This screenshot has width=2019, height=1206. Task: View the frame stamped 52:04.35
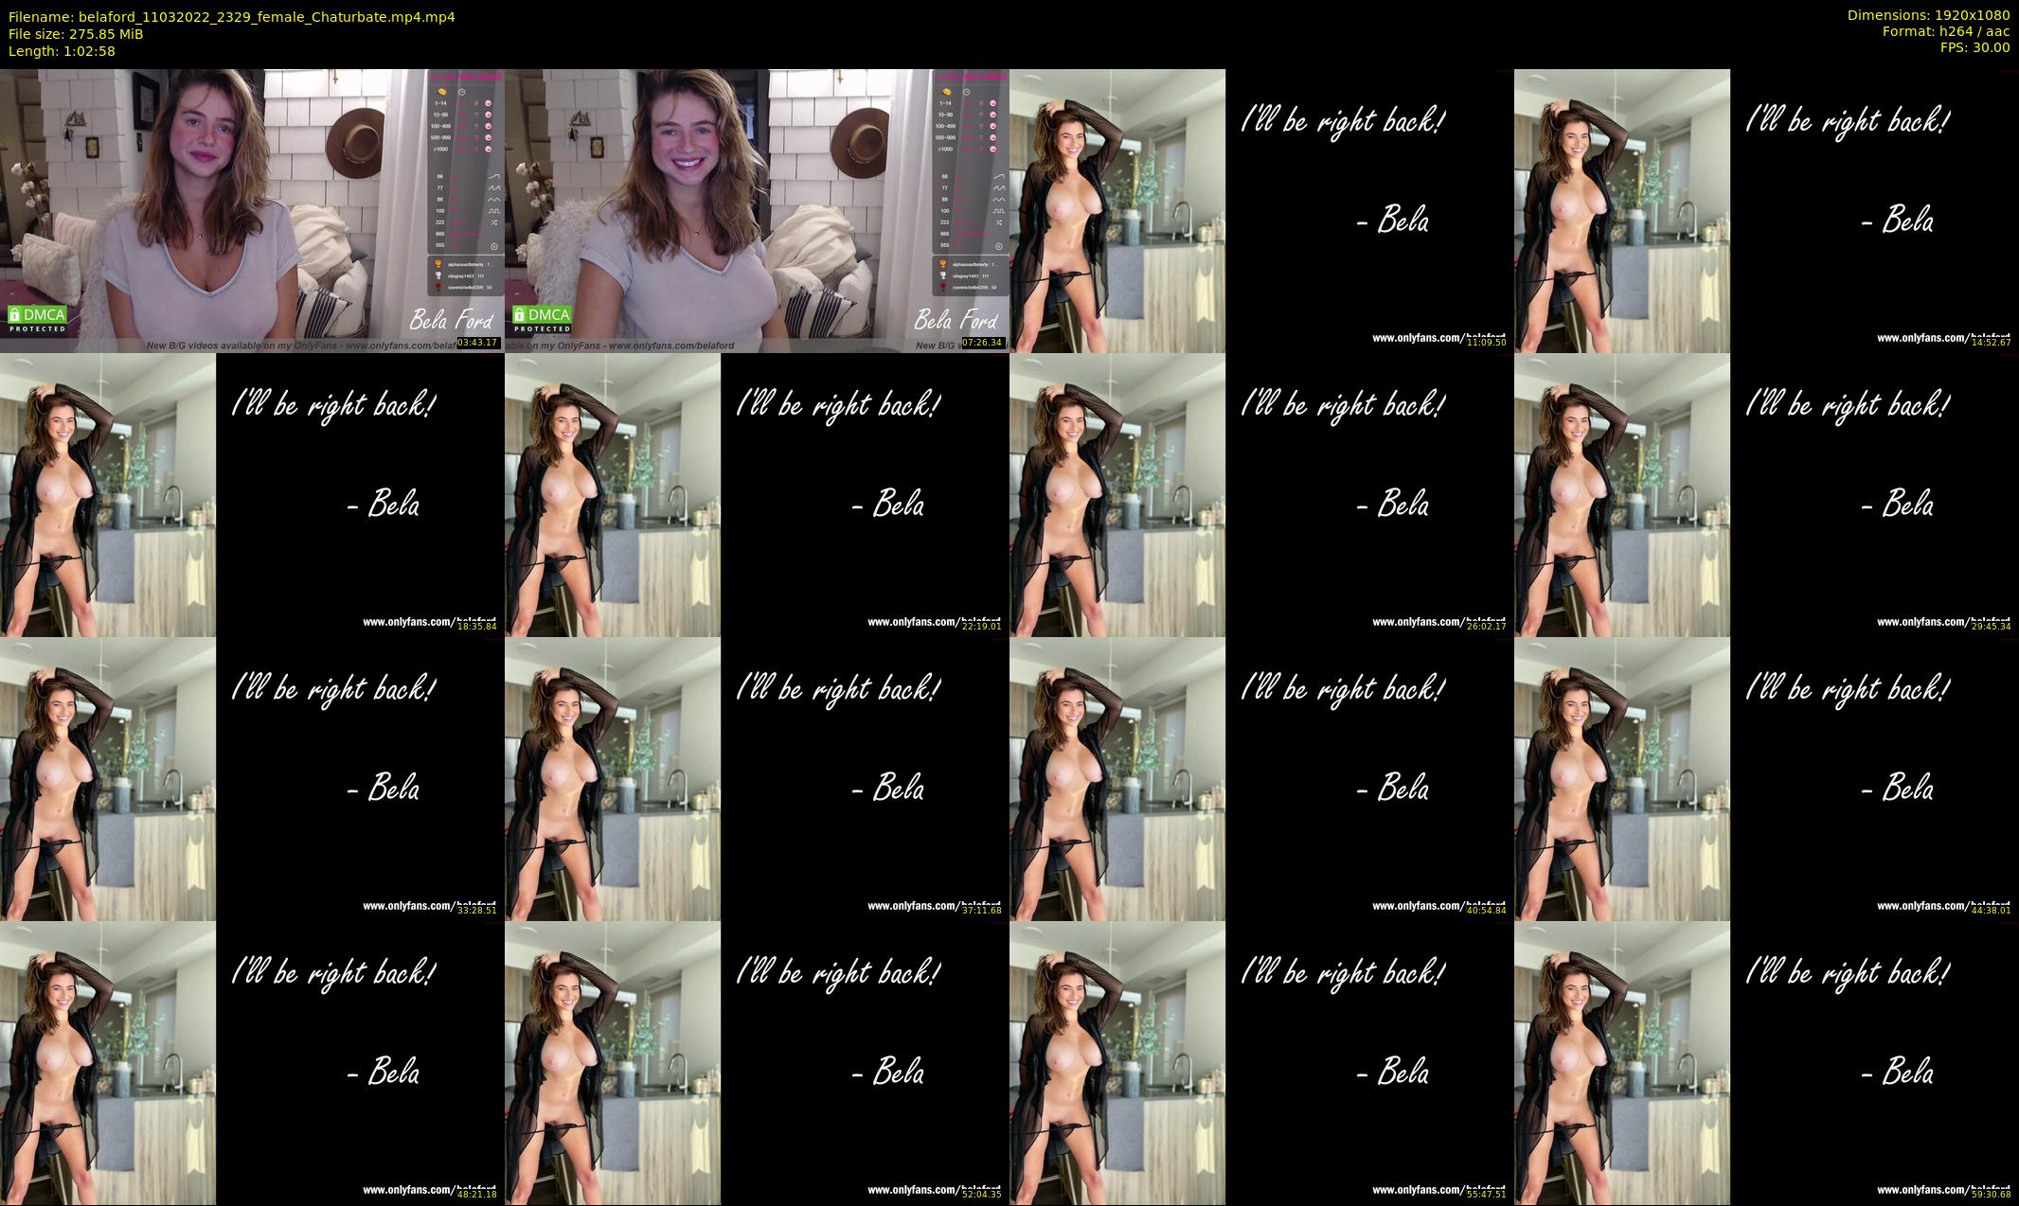[x=757, y=1062]
